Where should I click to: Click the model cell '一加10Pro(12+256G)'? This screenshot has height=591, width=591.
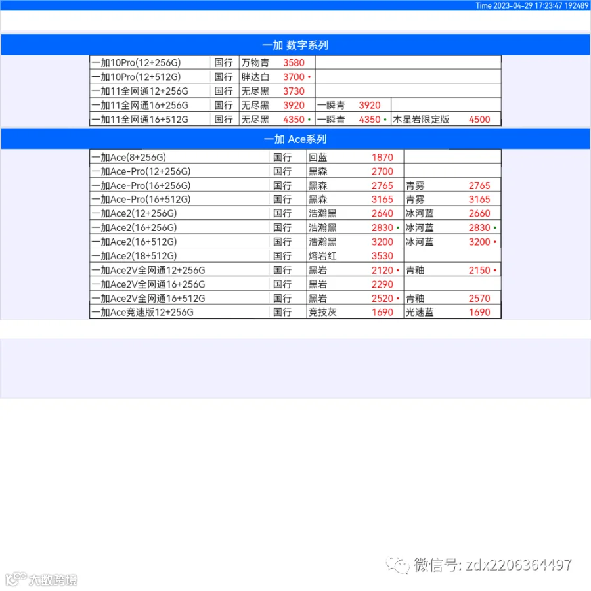tap(136, 62)
